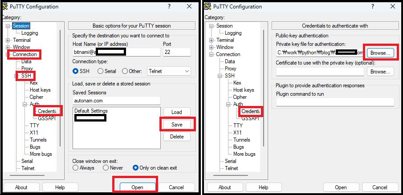Click Help button in right window
The width and height of the screenshot is (403, 195).
point(264,187)
